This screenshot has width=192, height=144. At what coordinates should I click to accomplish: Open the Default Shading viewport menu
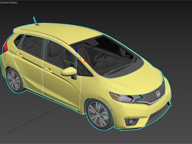[9, 2]
